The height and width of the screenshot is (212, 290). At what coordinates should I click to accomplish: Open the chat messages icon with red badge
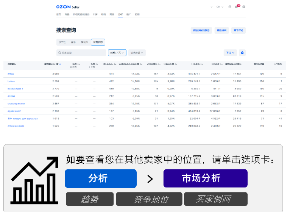[237, 6]
